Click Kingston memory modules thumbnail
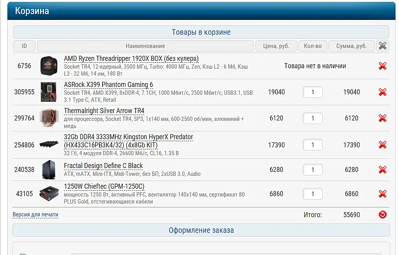Viewport: 399px width, 255px height. [49, 144]
